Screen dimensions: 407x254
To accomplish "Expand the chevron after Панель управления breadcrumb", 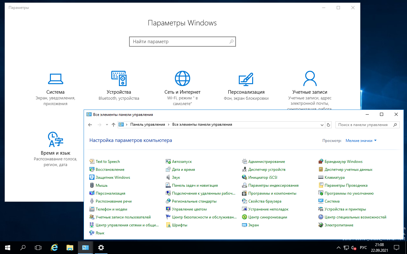I will 169,125.
